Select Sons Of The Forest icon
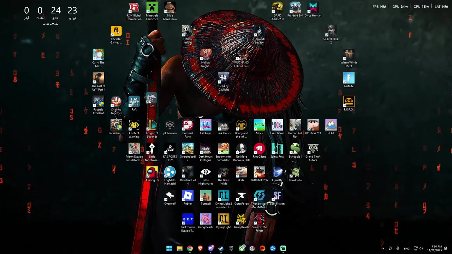The height and width of the screenshot is (254, 452). click(259, 223)
